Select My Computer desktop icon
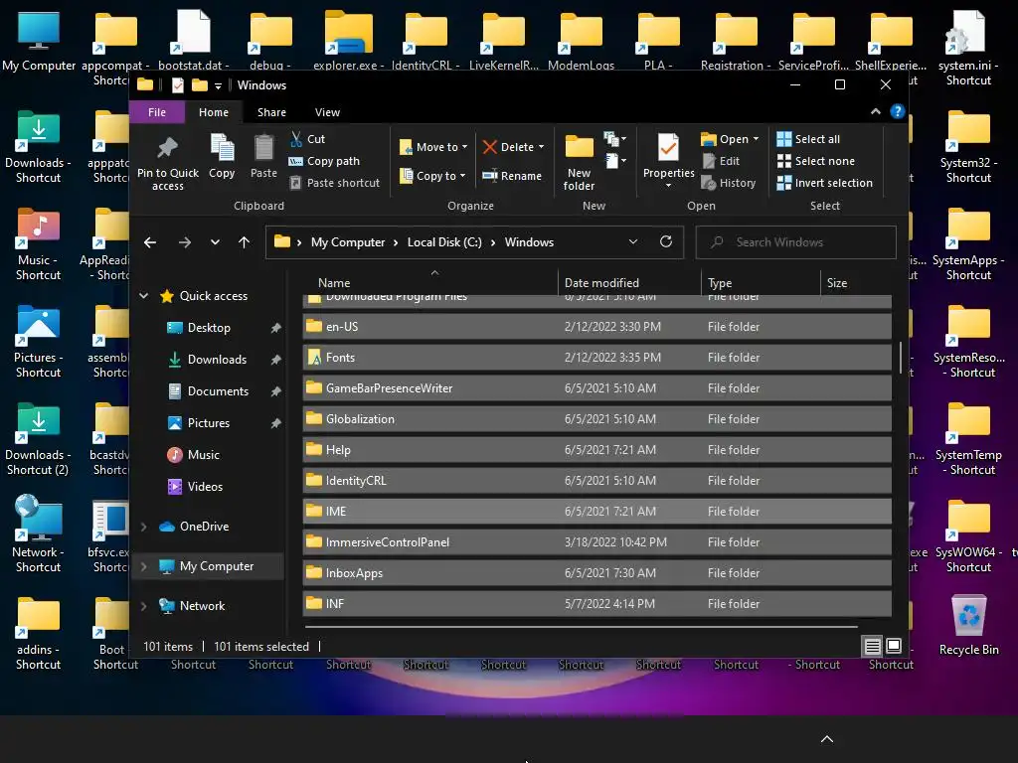 (39, 41)
